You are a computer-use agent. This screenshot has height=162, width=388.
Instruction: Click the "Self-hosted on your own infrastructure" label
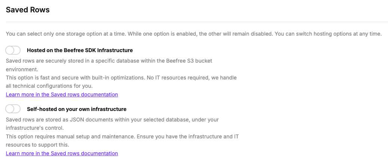[77, 109]
